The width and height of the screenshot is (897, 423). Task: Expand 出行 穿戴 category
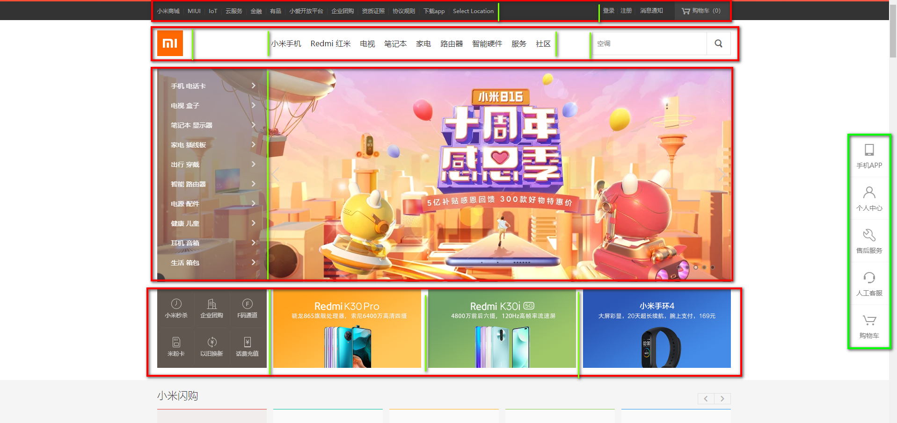(x=212, y=165)
